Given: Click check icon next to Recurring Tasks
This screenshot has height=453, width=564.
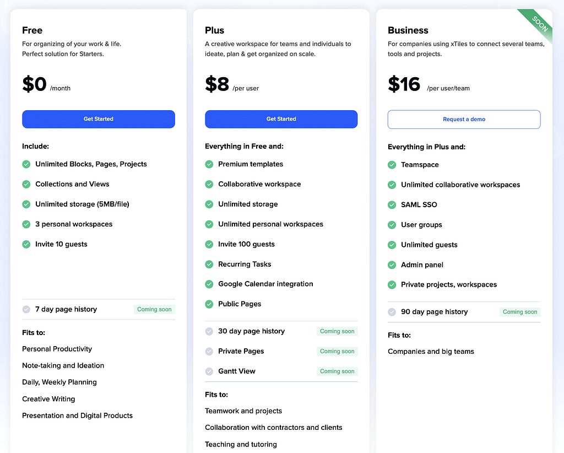Looking at the screenshot, I should pos(209,265).
